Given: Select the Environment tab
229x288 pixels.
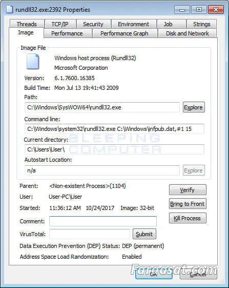Looking at the screenshot, I should tap(134, 24).
